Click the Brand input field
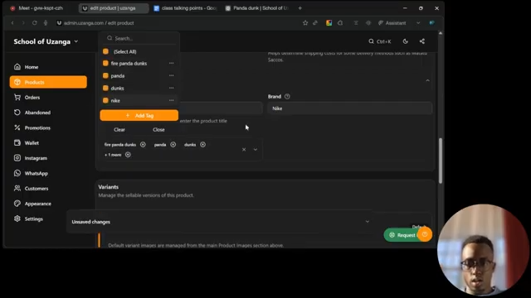Viewport: 531px width, 298px height. tap(350, 108)
